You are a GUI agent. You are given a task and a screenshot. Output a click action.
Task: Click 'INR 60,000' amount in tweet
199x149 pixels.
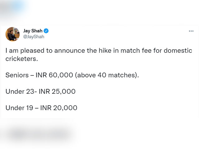(x=54, y=75)
